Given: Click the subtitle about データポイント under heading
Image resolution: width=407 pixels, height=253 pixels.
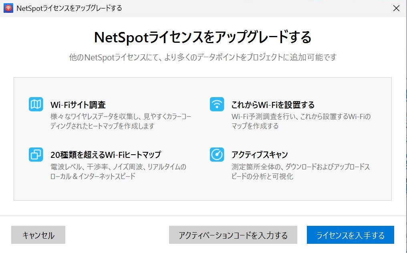Looking at the screenshot, I should tap(203, 58).
